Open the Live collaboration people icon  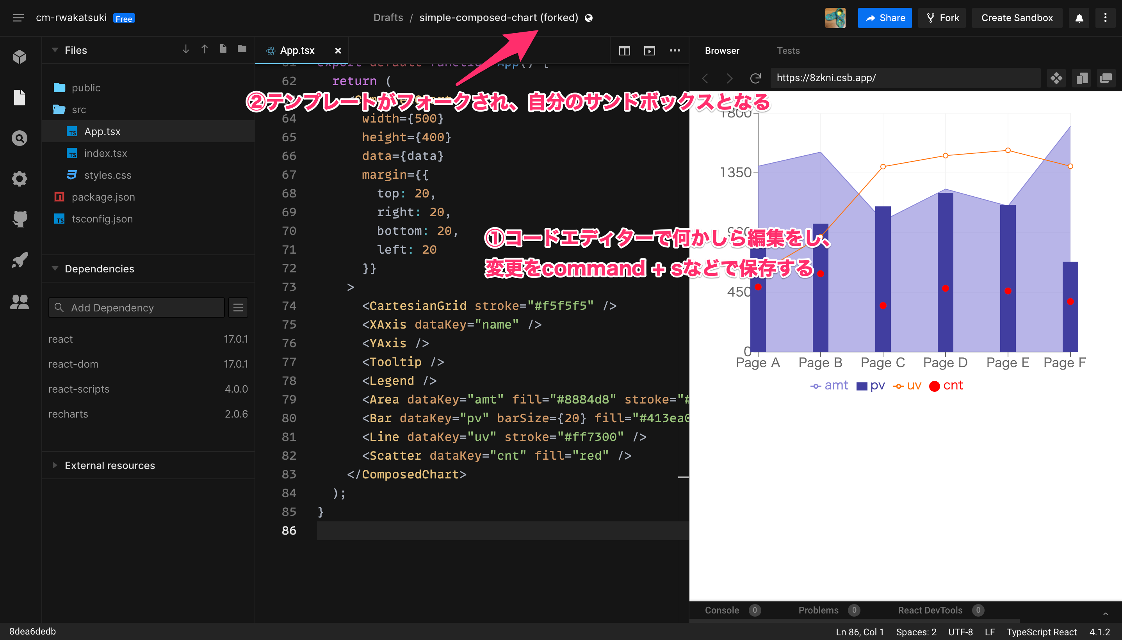tap(20, 302)
